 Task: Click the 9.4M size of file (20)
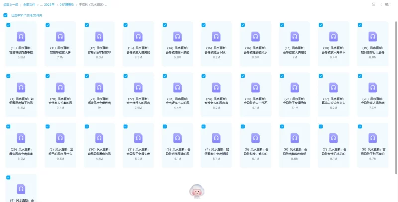(x=60, y=108)
